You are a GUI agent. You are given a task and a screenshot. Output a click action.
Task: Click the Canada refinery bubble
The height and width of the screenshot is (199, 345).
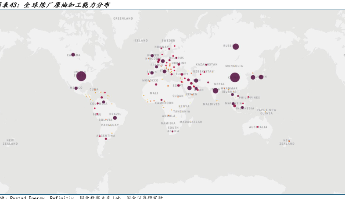(73, 55)
